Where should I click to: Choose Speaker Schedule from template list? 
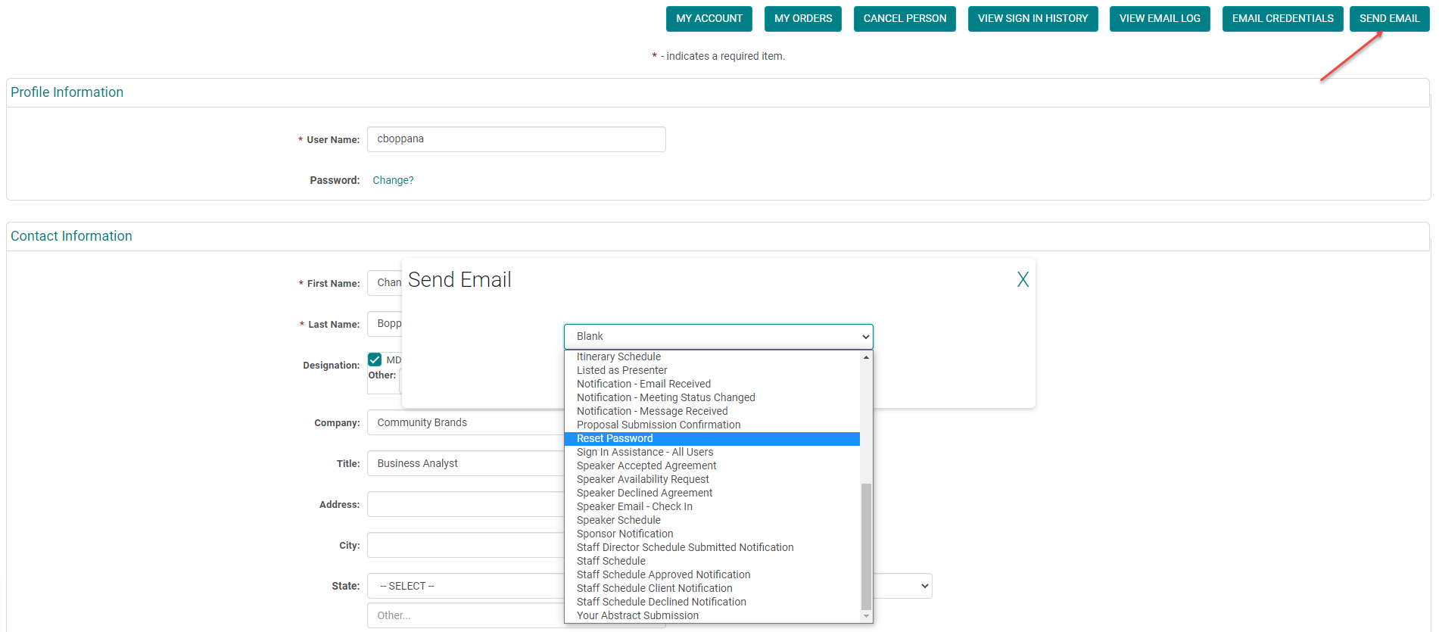click(618, 521)
